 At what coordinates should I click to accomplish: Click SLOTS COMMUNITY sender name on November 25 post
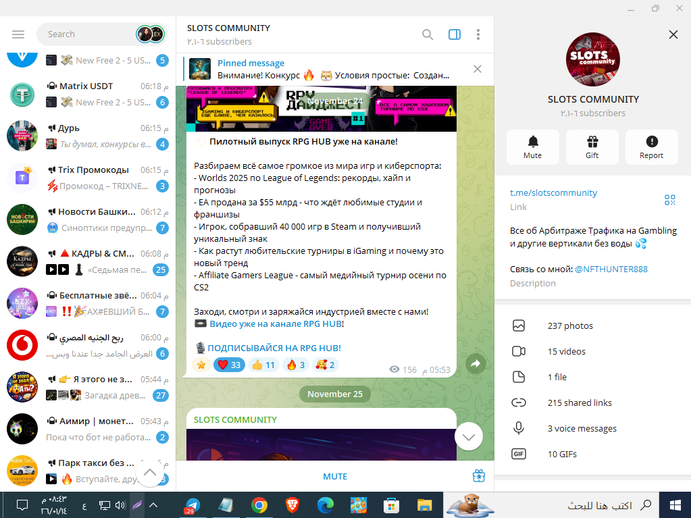point(235,420)
